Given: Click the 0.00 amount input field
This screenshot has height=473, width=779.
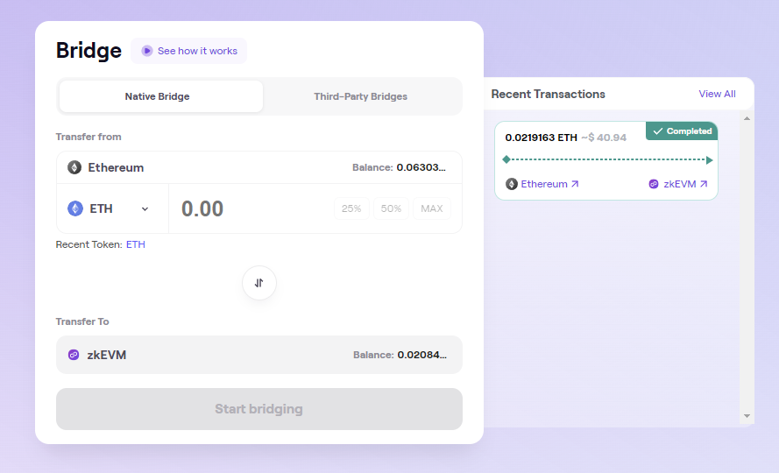Looking at the screenshot, I should [251, 208].
